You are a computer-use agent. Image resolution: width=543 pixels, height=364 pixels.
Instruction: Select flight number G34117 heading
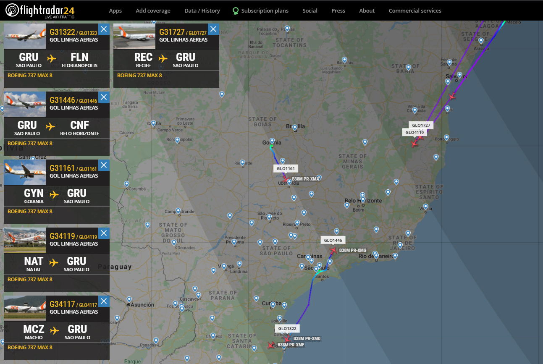pyautogui.click(x=62, y=304)
